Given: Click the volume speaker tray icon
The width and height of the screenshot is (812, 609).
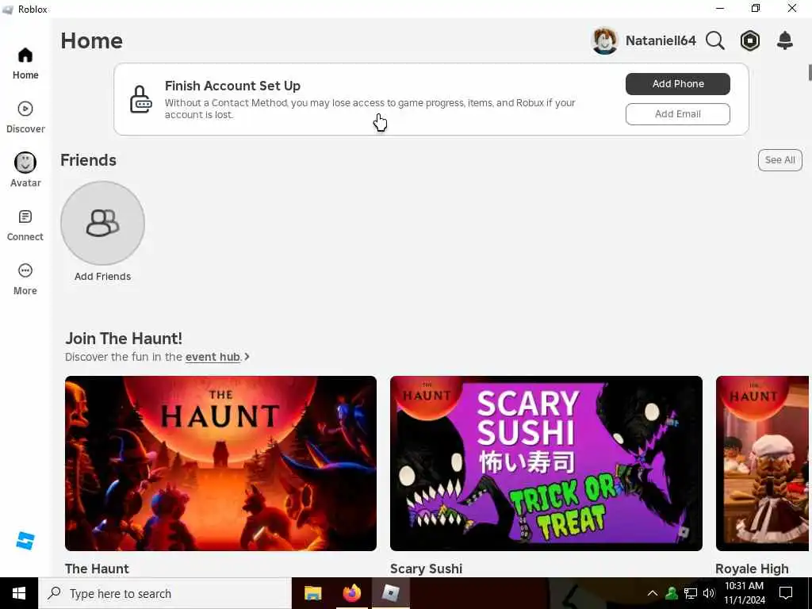Looking at the screenshot, I should tap(709, 593).
